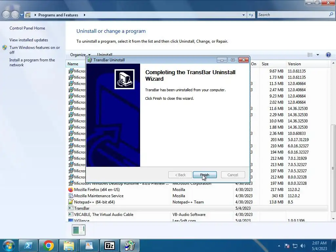This screenshot has height=252, width=336.
Task: Open the volume speaker tray icon
Action: (303, 246)
